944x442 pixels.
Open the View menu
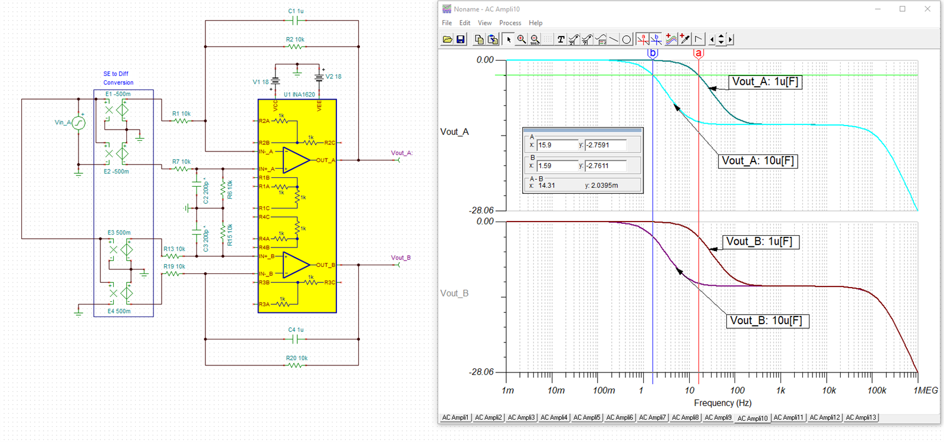(x=485, y=23)
